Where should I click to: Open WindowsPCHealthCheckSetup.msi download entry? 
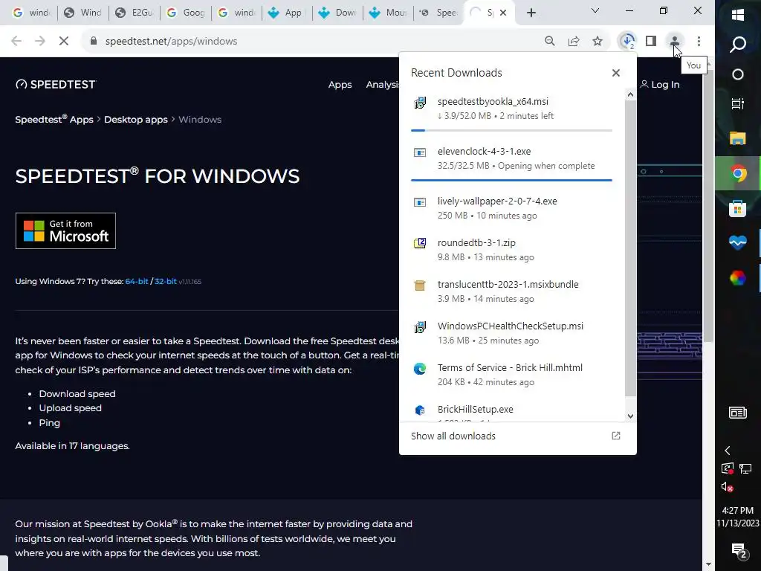(x=512, y=333)
